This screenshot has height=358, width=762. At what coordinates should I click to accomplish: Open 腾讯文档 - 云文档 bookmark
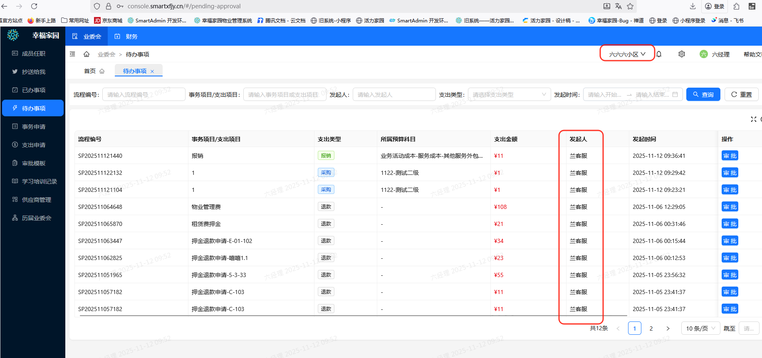pos(281,20)
